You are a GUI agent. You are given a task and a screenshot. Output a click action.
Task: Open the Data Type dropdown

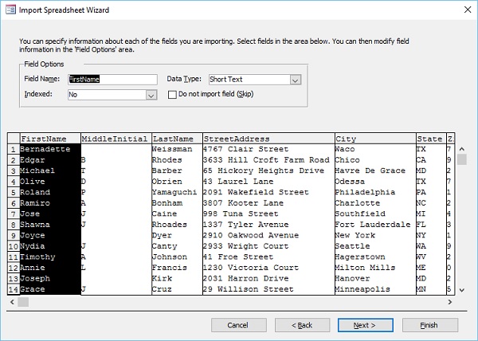[x=295, y=79]
